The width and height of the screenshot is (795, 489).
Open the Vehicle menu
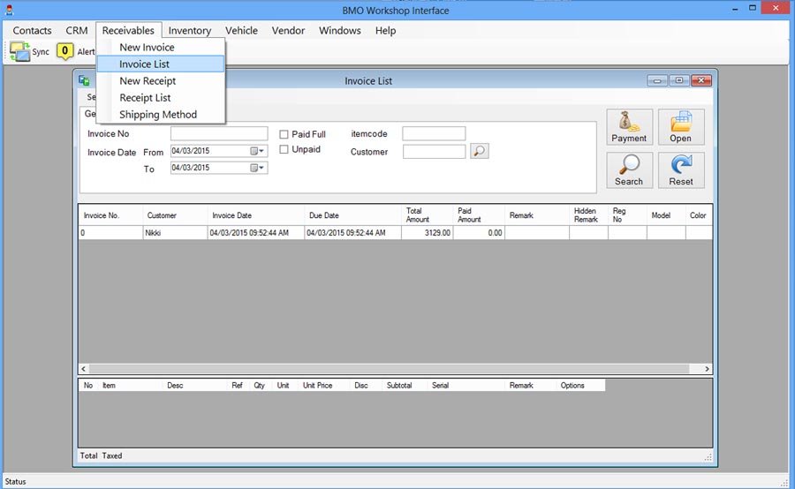click(241, 30)
